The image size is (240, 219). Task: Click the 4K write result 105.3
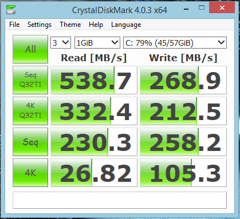[x=183, y=173]
